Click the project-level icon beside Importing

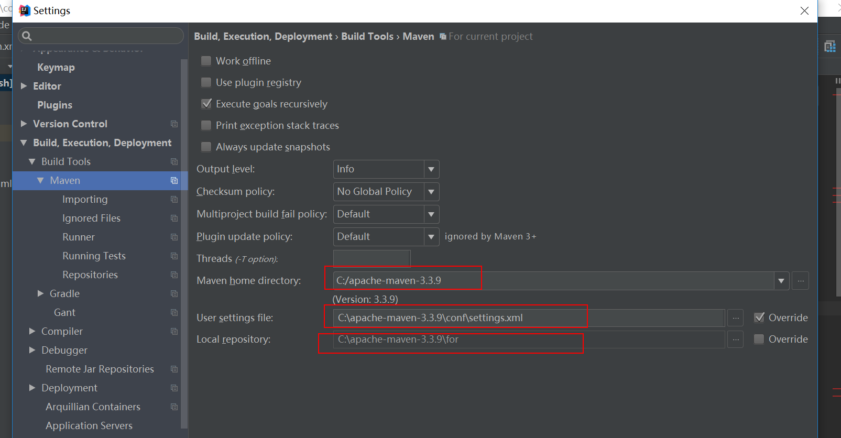click(174, 200)
